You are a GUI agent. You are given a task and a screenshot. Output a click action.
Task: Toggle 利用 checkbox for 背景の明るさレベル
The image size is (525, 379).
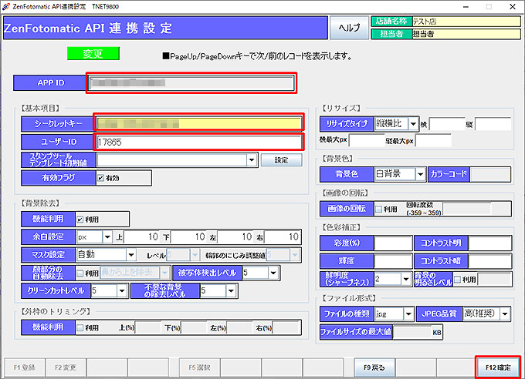click(x=457, y=280)
